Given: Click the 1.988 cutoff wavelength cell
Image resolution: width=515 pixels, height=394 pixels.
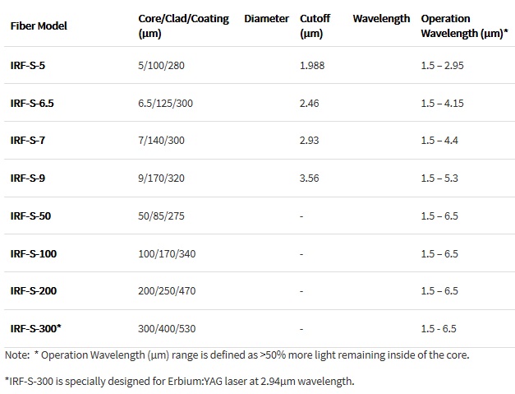Looking at the screenshot, I should (312, 66).
